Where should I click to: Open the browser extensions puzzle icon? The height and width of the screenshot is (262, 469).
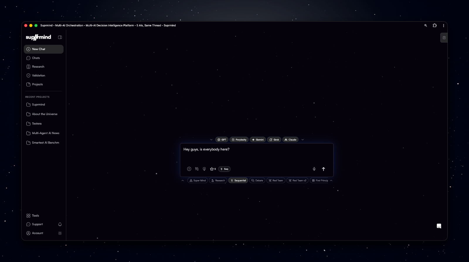coord(435,25)
